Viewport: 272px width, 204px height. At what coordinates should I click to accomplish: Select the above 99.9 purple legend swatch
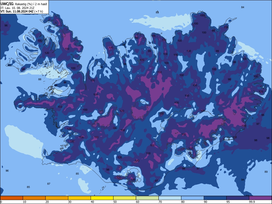point(260,198)
